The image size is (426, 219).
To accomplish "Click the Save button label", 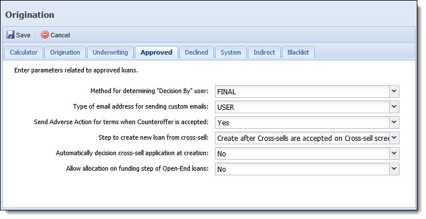I will tap(23, 35).
